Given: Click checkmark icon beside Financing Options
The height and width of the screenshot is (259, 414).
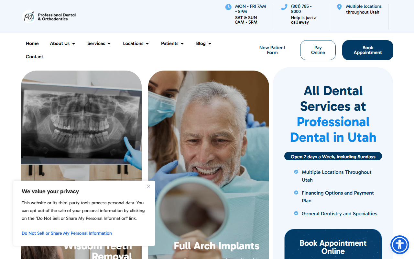Looking at the screenshot, I should click(x=296, y=193).
